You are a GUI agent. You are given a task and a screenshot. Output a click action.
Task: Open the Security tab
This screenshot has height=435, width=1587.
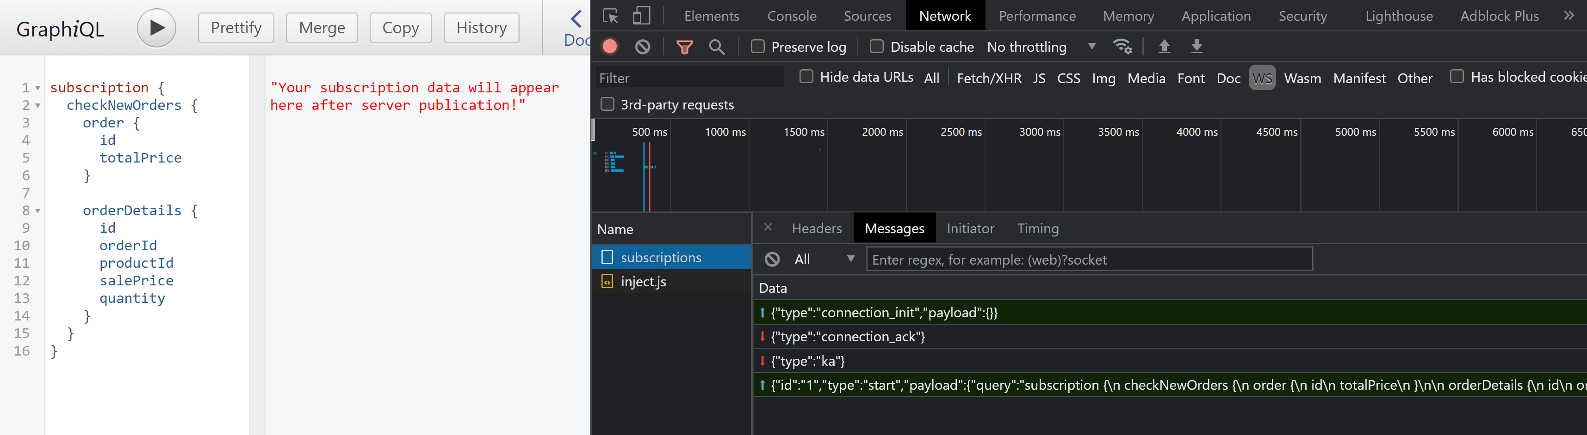click(1302, 16)
